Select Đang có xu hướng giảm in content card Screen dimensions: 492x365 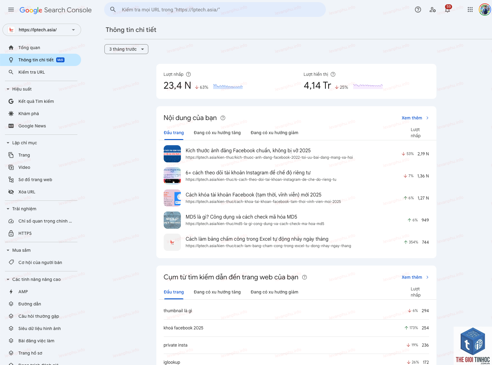[x=274, y=133]
